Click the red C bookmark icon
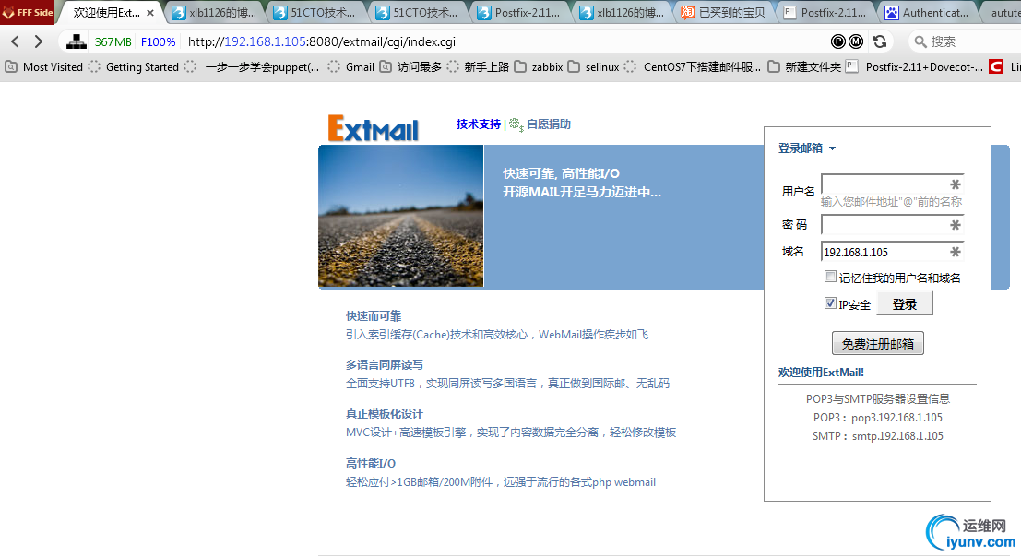Viewport: 1021px width, 557px height. (995, 66)
